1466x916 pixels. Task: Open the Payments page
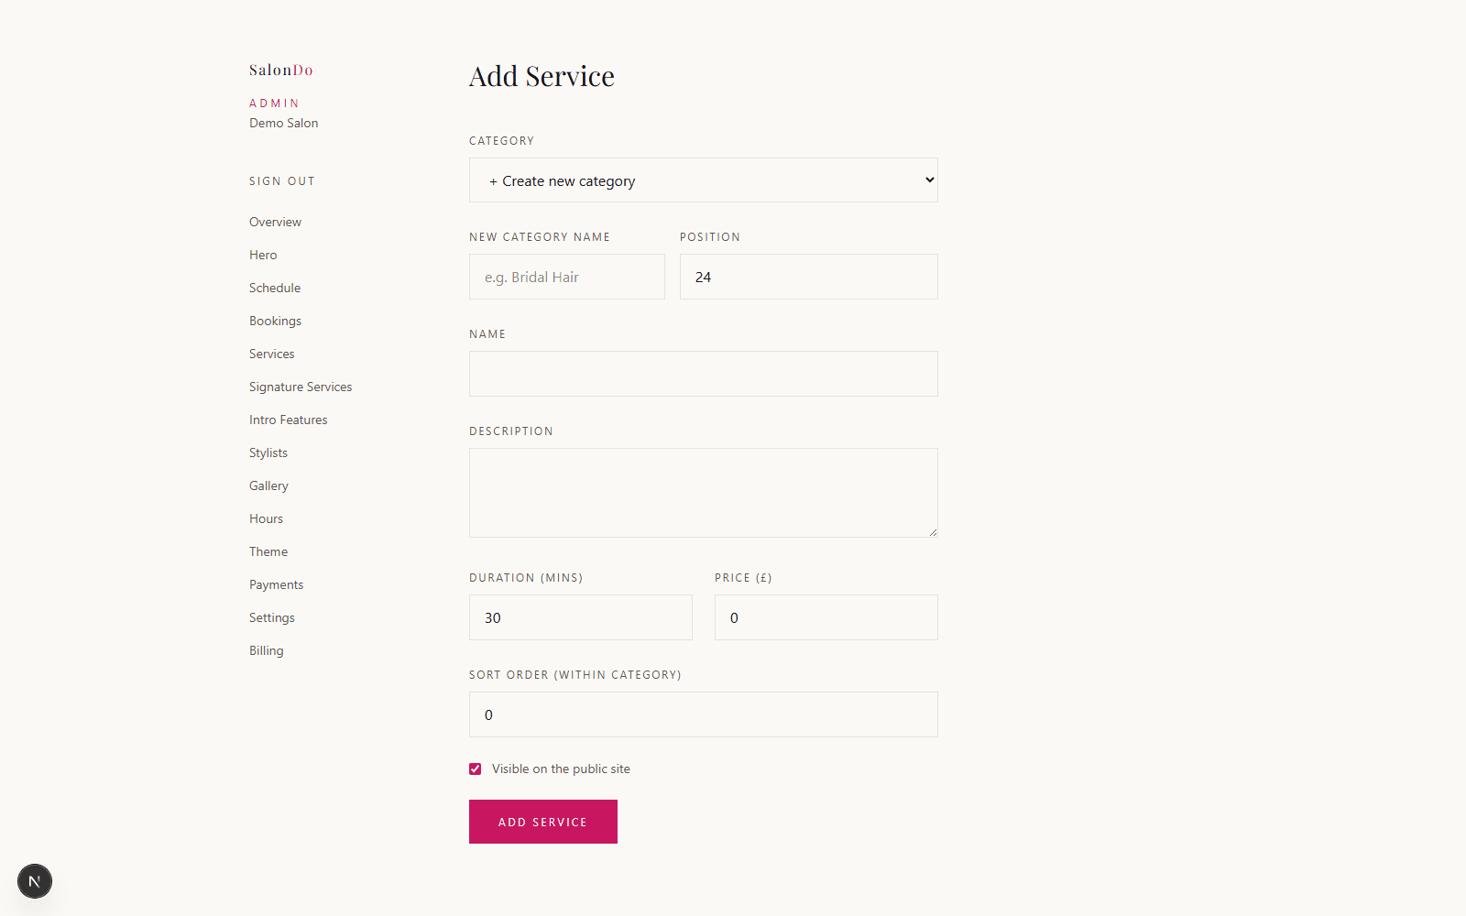276,584
